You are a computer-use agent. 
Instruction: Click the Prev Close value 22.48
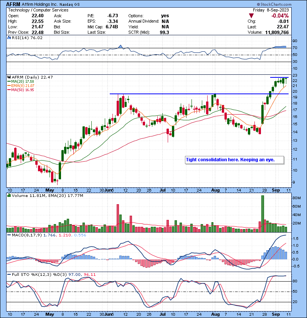[x=38, y=33]
